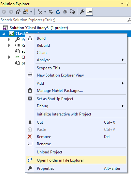Click the Pending Changes Filter clock icon
Image resolution: width=131 pixels, height=176 pixels.
pyautogui.click(x=40, y=12)
